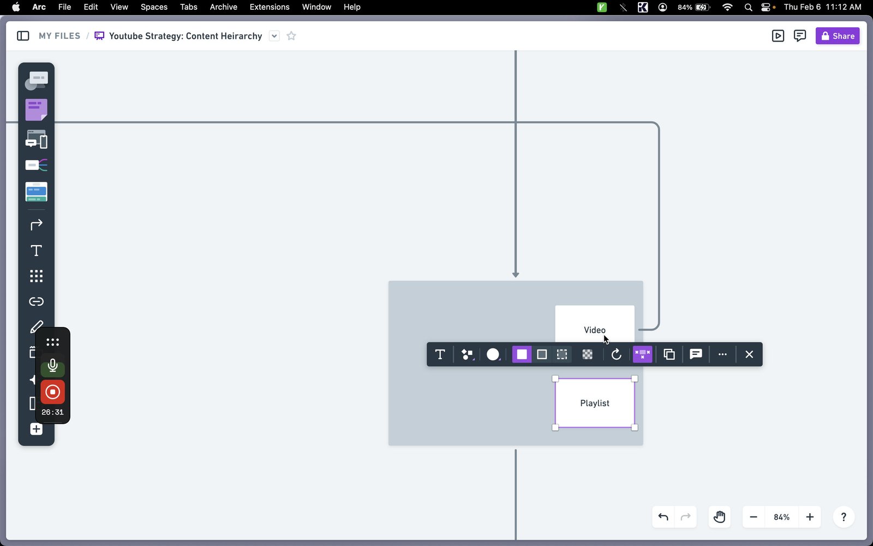Choose the mind map tool

tap(36, 165)
